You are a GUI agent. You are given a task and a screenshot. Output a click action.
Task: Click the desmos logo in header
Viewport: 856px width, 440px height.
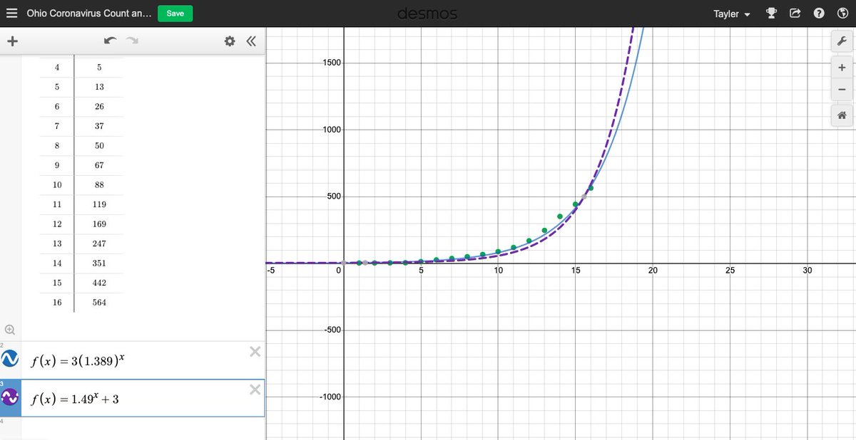point(427,14)
